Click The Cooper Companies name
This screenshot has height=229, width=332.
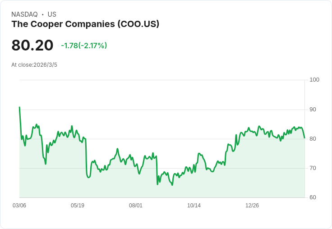(x=63, y=24)
